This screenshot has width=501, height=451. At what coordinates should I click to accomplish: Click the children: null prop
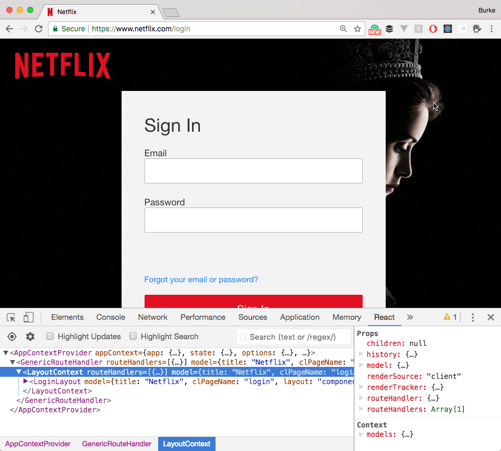[x=397, y=343]
